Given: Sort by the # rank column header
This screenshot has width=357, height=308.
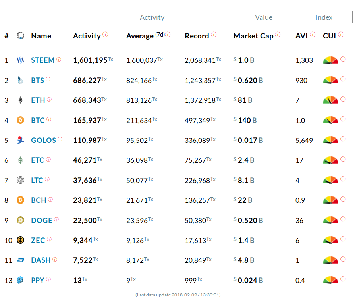Looking at the screenshot, I should click(7, 36).
